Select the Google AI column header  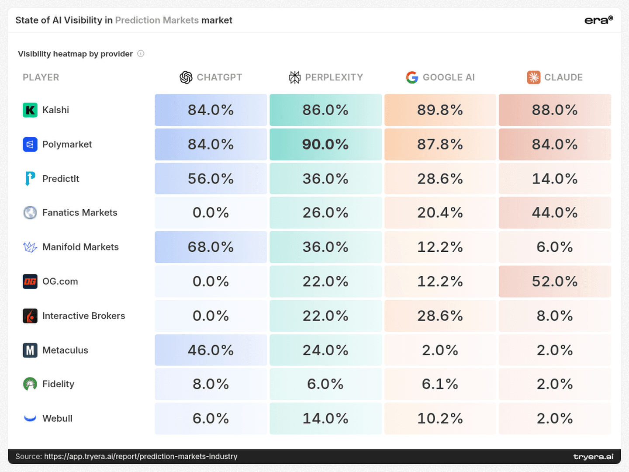pyautogui.click(x=440, y=77)
